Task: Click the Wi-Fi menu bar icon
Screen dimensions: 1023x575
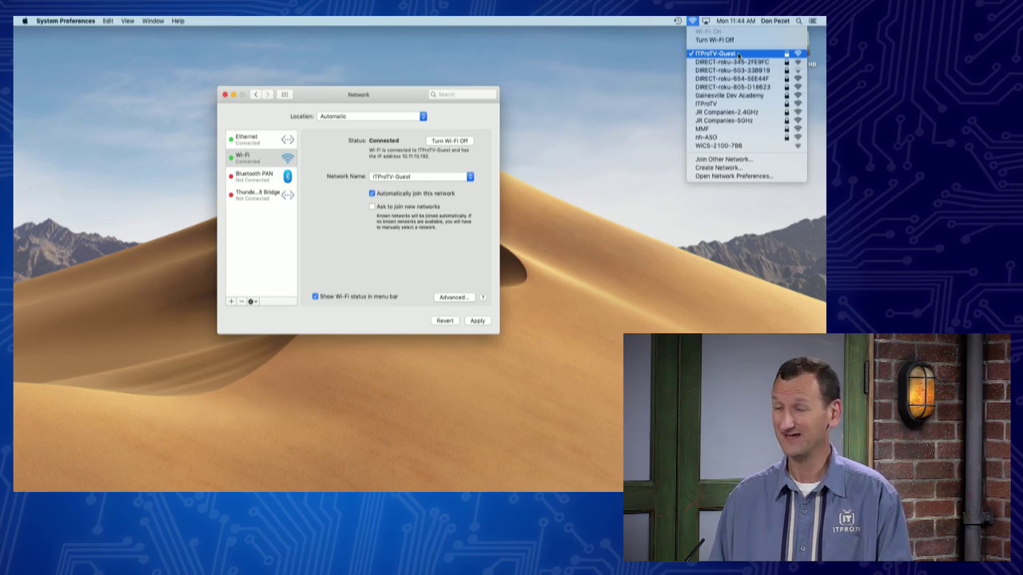Action: pos(693,21)
